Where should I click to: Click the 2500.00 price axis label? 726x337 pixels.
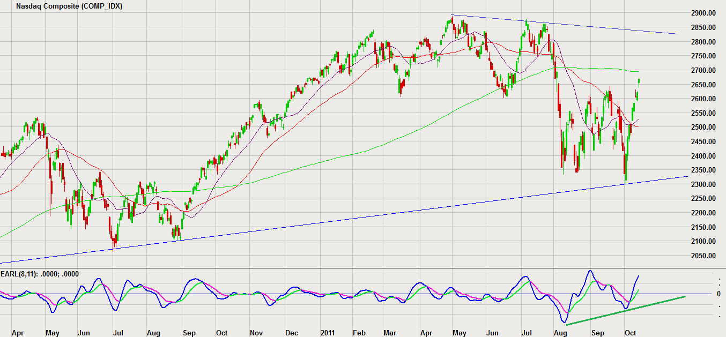tap(703, 128)
